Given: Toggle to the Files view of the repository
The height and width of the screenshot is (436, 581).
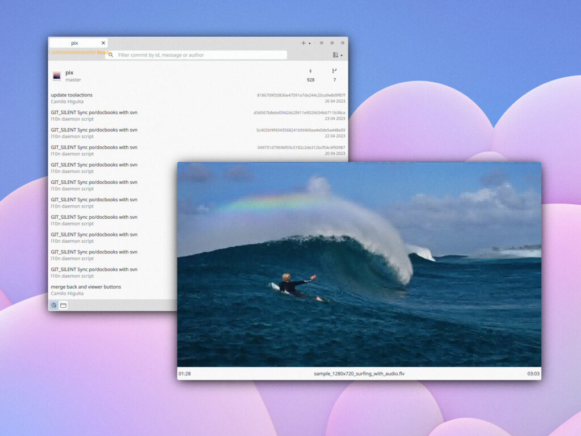Looking at the screenshot, I should pyautogui.click(x=63, y=305).
